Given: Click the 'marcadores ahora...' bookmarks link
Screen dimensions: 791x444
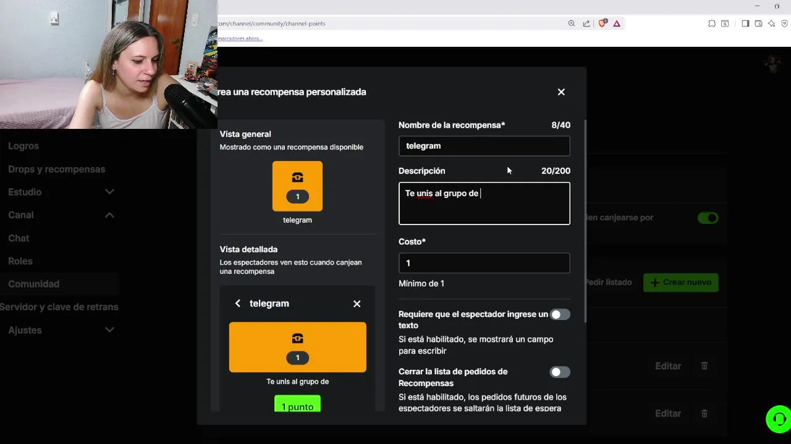Looking at the screenshot, I should (x=240, y=38).
